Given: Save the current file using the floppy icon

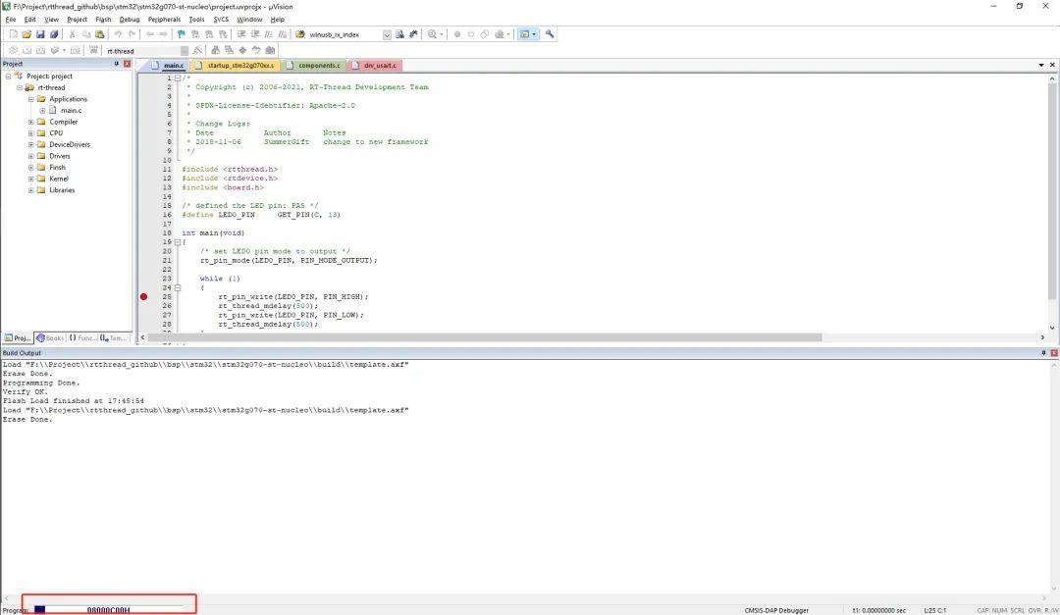Looking at the screenshot, I should click(x=40, y=34).
